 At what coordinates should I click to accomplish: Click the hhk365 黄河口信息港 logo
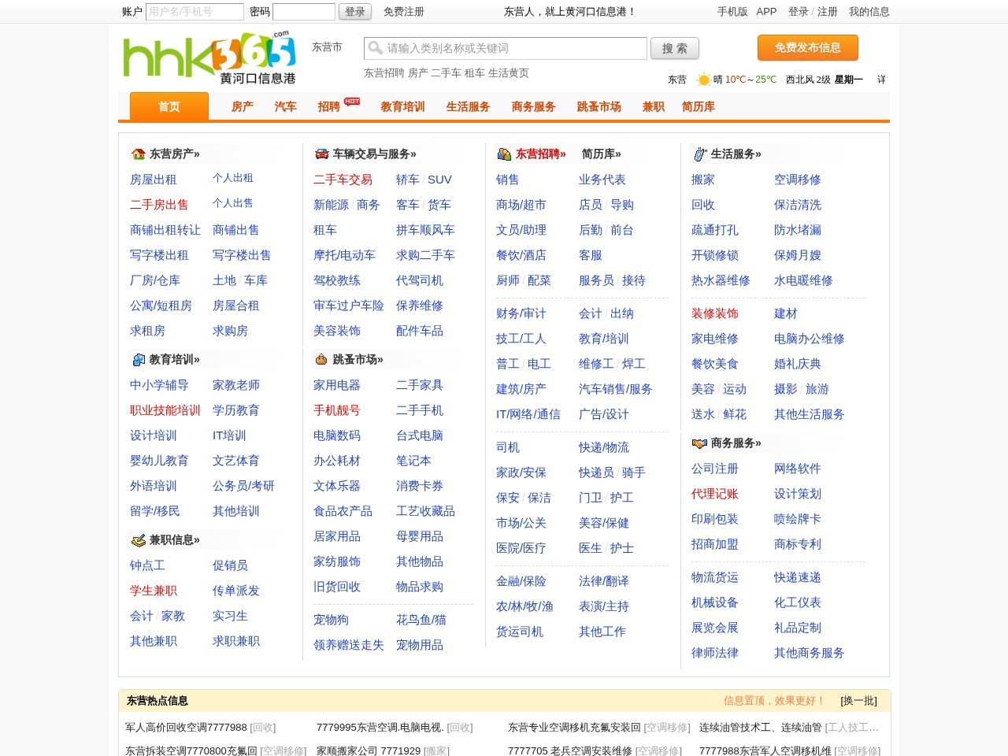point(209,57)
